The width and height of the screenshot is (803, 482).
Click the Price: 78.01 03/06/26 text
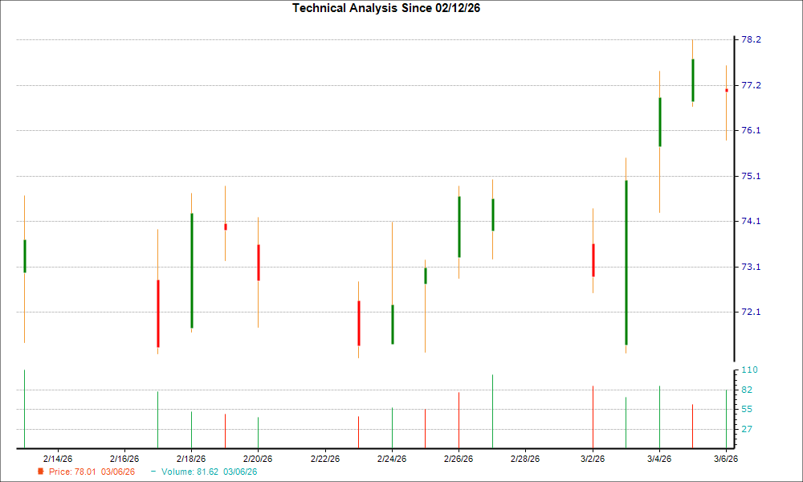91,472
